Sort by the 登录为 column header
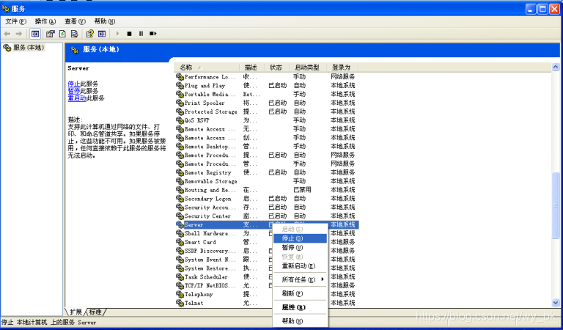The height and width of the screenshot is (330, 563). point(343,67)
